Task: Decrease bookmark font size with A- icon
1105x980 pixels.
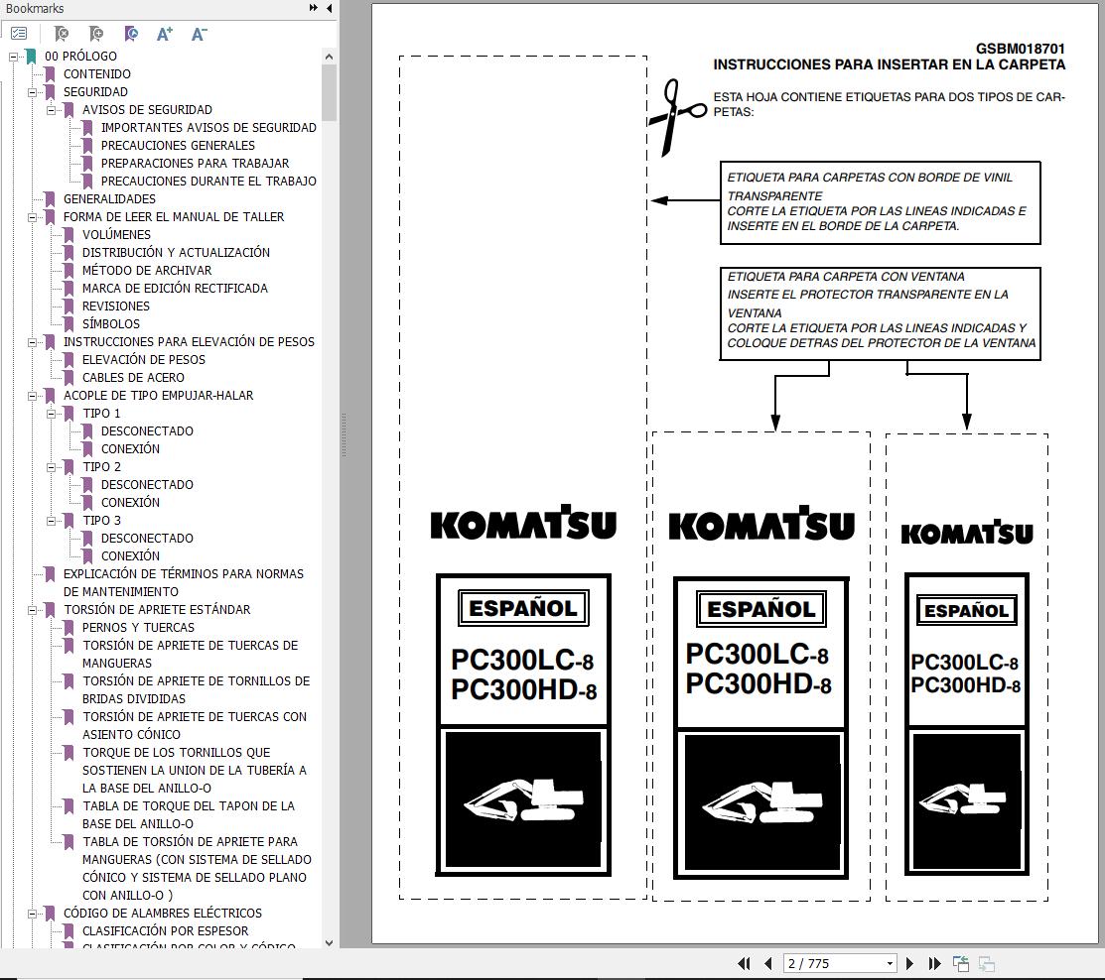Action: click(x=199, y=33)
